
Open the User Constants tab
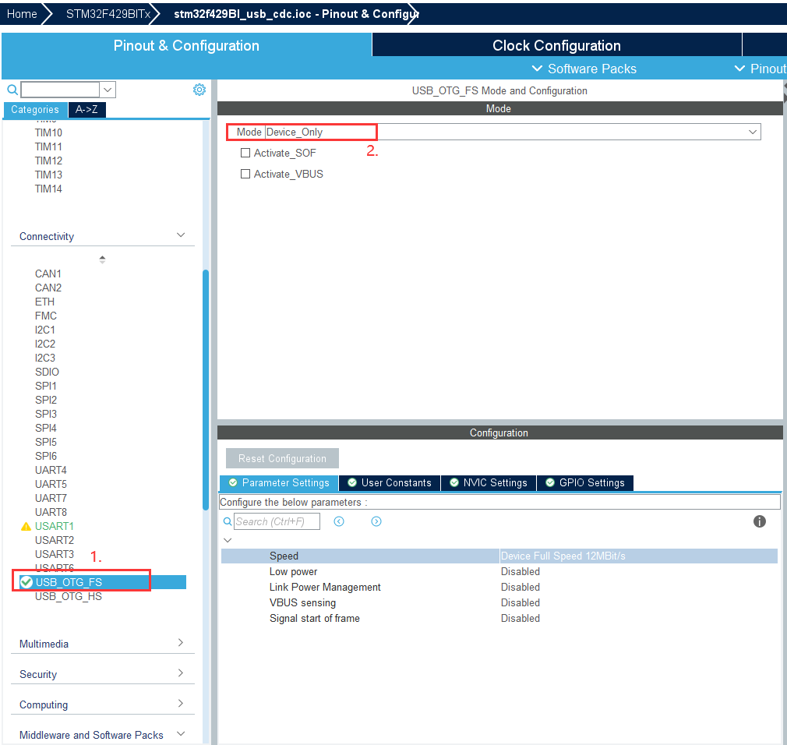(x=390, y=482)
